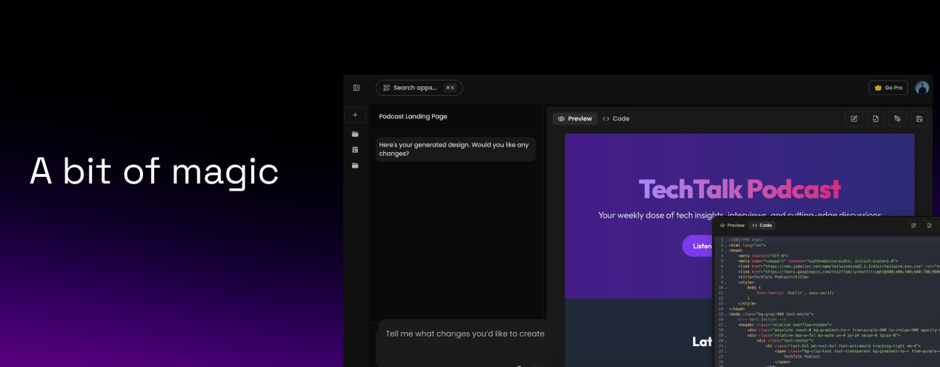The width and height of the screenshot is (940, 367).
Task: Click the Search apps field
Action: [419, 88]
